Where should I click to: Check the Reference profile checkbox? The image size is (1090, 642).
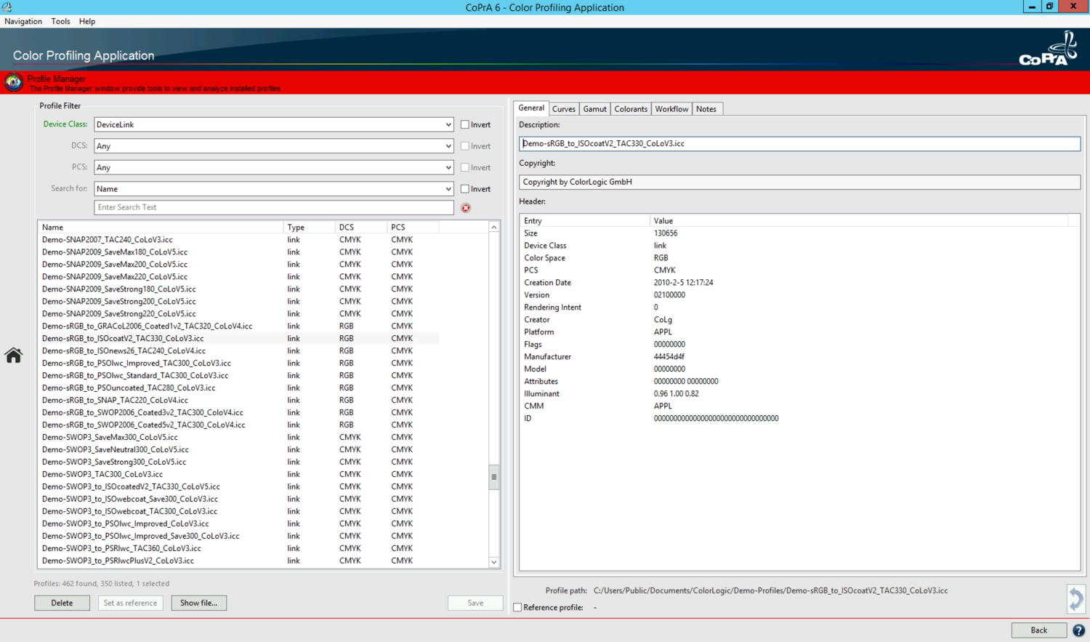(518, 608)
